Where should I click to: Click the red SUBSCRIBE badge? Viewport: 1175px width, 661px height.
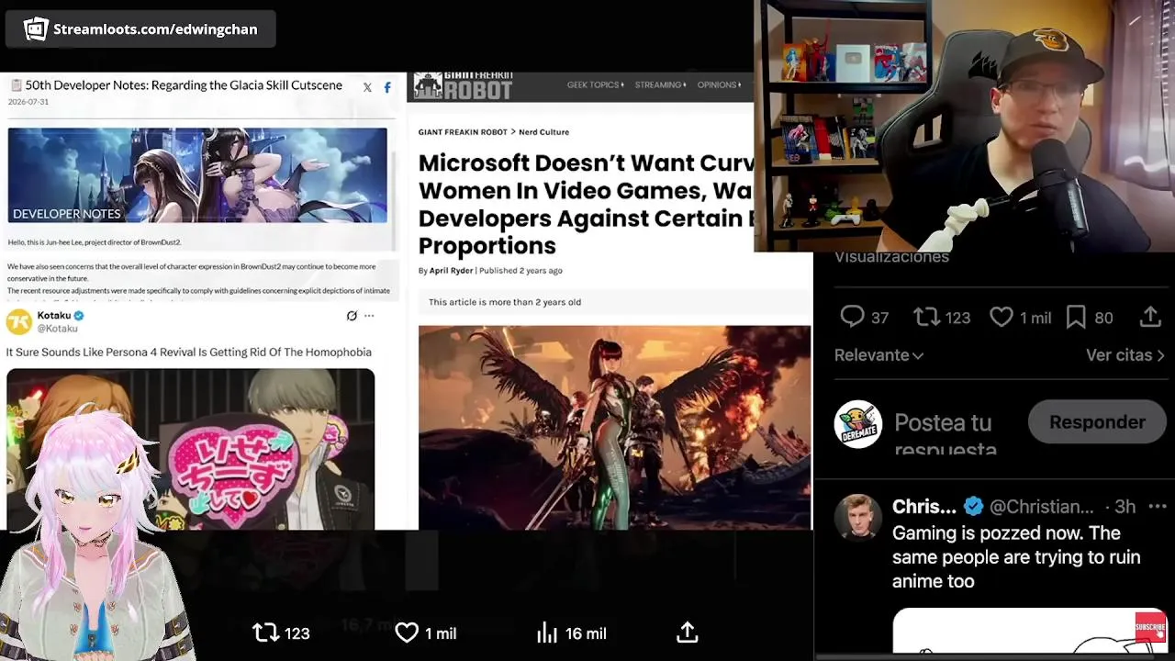[x=1150, y=628]
